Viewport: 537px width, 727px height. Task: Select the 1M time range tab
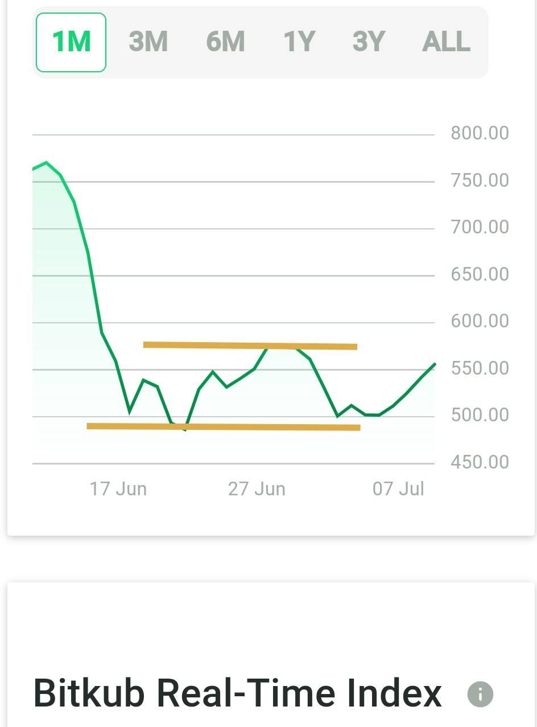tap(71, 42)
